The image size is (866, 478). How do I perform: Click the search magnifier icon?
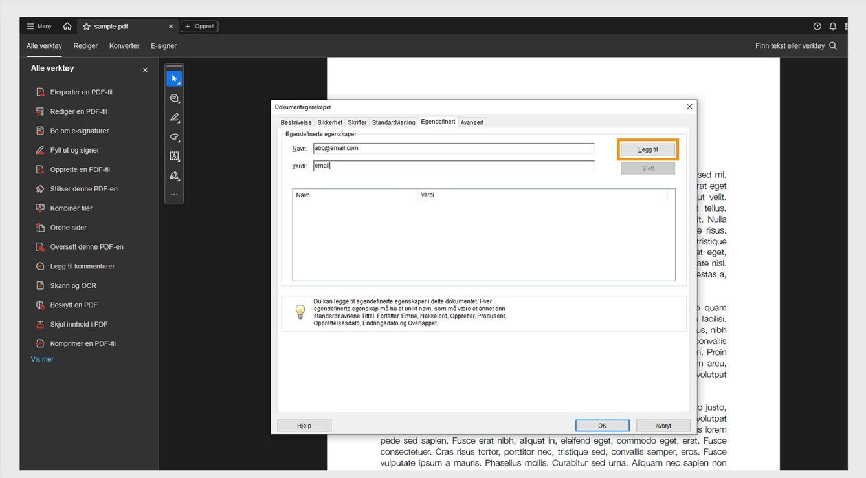[833, 46]
